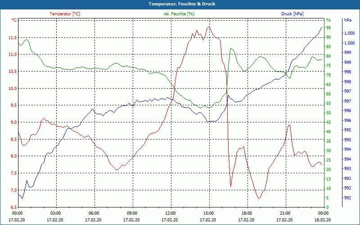Click the green '85' humidity axis value
Screen dimensions: 360x225
pyautogui.click(x=328, y=47)
